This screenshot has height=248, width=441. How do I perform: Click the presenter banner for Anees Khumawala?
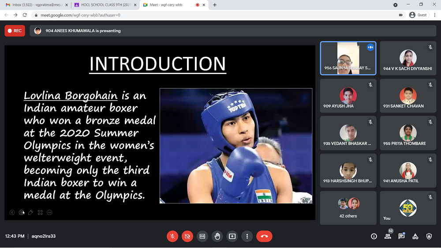[x=83, y=31]
